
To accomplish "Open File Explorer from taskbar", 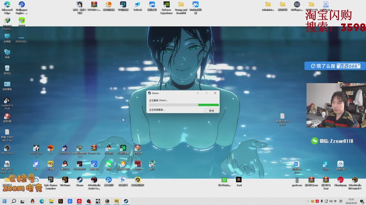I will (x=51, y=201).
